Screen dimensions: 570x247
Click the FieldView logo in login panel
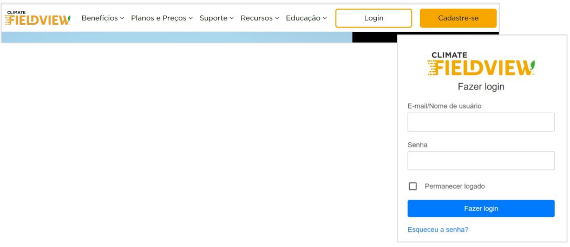[481, 64]
